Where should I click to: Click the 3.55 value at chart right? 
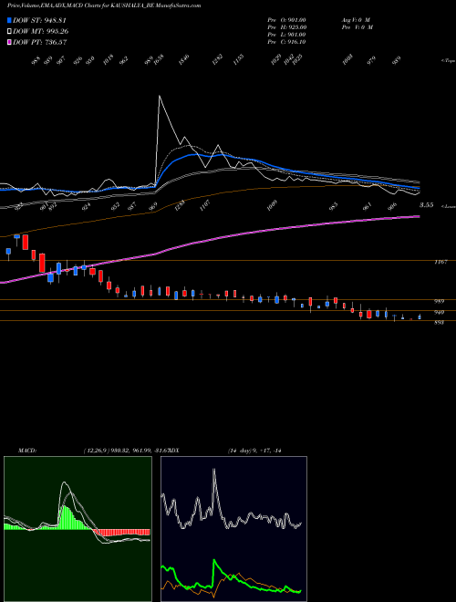click(x=427, y=205)
